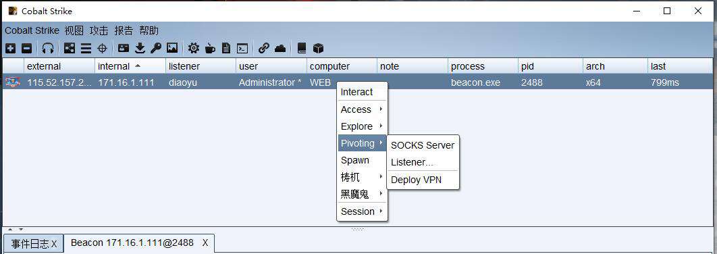Click the document icon for the Office macro
Screen dimensions: 717x254
[x=226, y=48]
